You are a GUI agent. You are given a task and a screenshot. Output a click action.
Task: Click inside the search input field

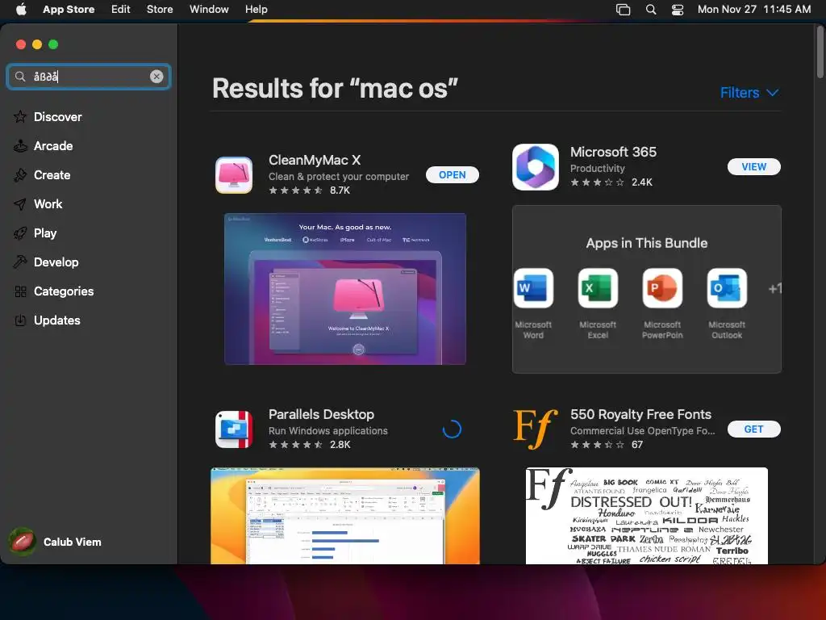89,77
